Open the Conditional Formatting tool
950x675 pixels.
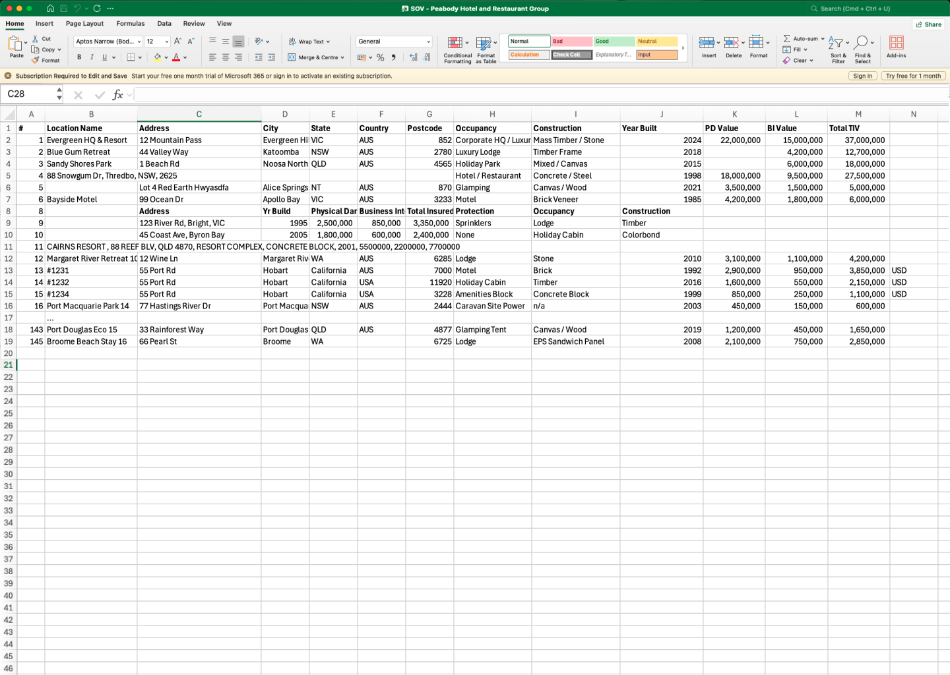tap(457, 48)
